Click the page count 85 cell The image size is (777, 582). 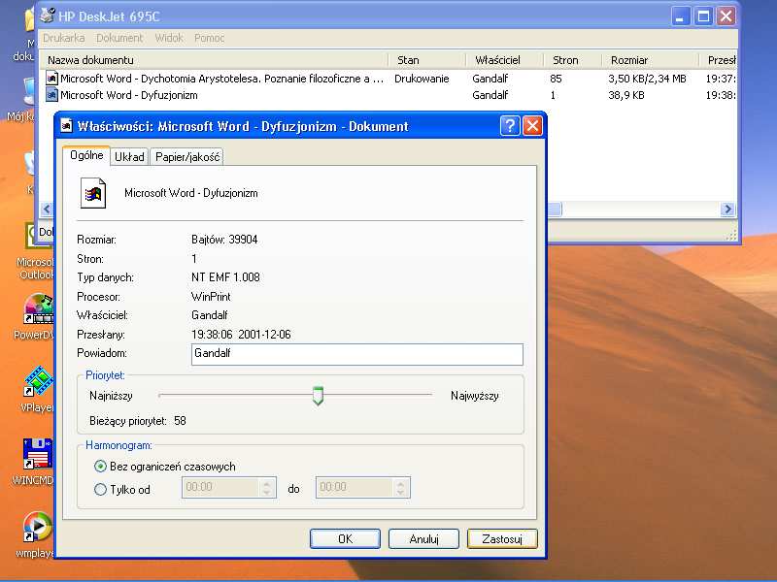(x=556, y=79)
